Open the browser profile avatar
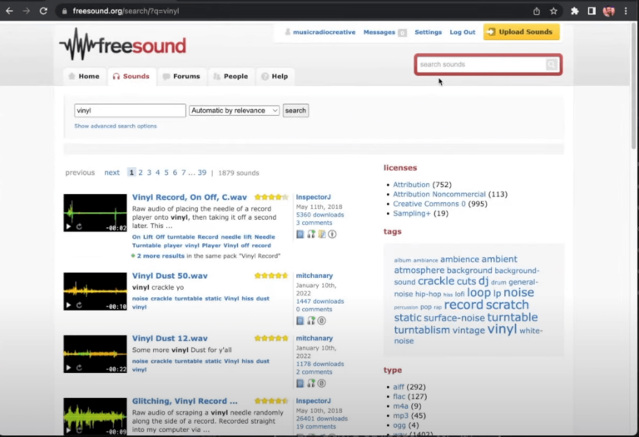Image resolution: width=639 pixels, height=437 pixels. coord(609,11)
